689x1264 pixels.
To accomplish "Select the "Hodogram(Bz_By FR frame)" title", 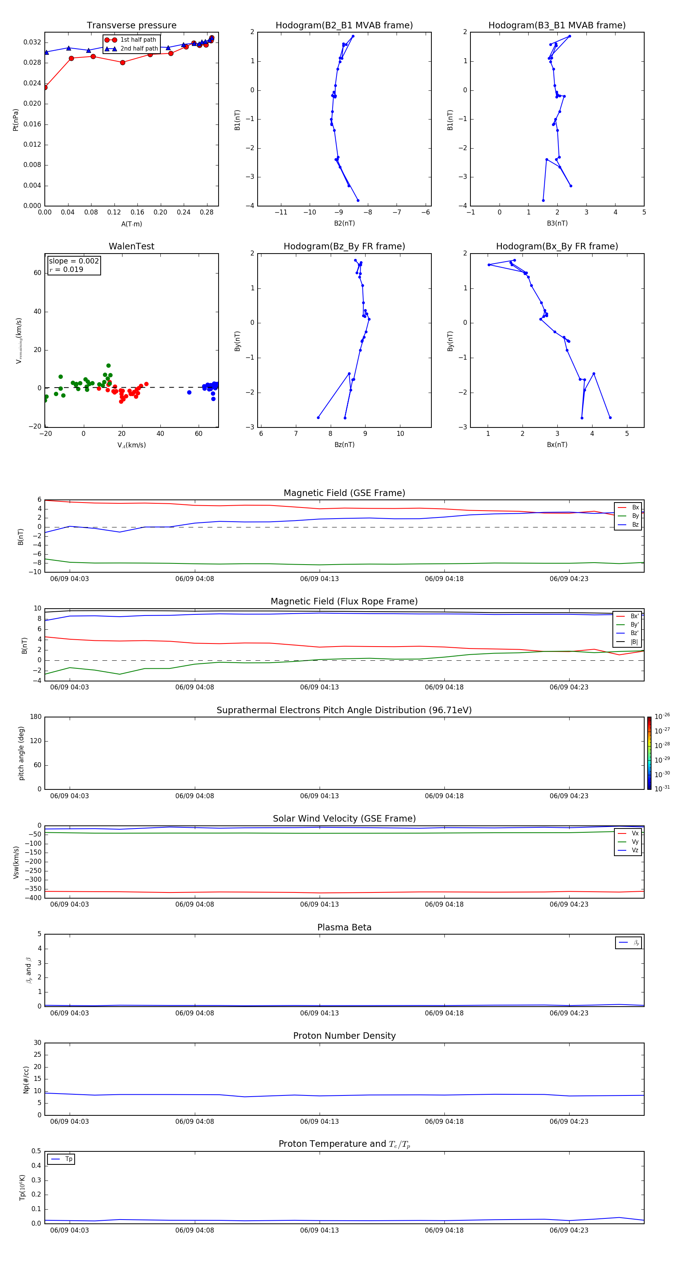I will pyautogui.click(x=344, y=246).
